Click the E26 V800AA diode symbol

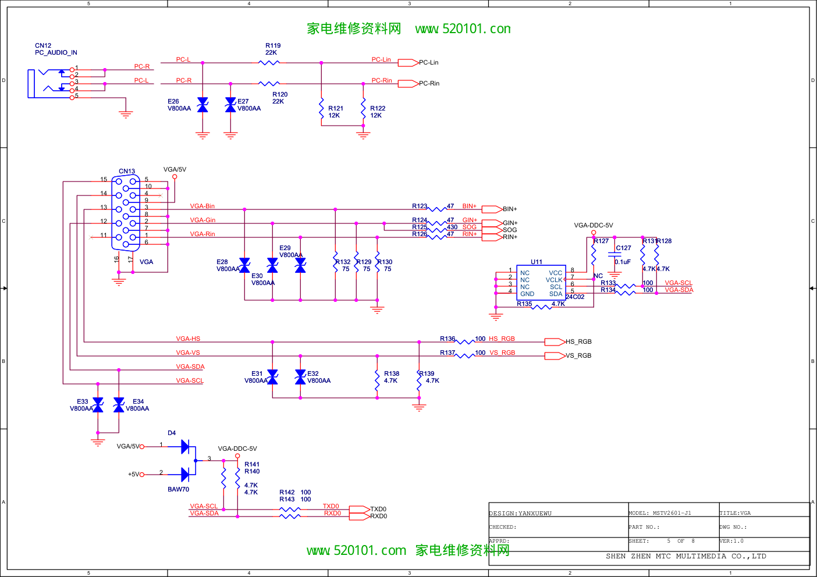pyautogui.click(x=203, y=105)
